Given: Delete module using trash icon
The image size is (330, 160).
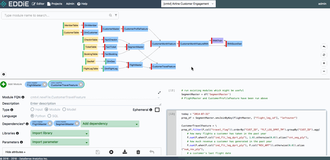Looking at the screenshot, I should (138, 152).
